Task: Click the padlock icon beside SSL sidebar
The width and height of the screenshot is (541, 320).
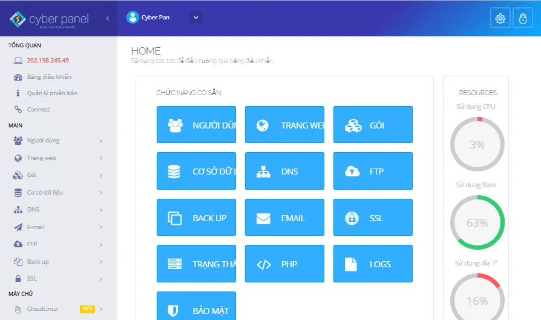Action: coord(18,279)
